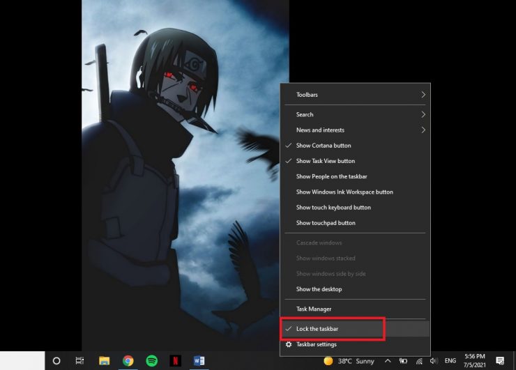
Task: Launch File Explorer from the taskbar
Action: (105, 361)
